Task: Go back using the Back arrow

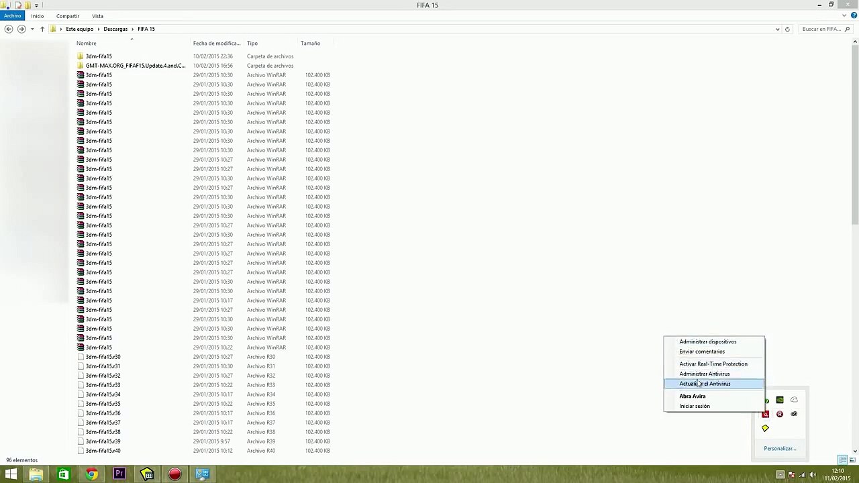Action: (x=8, y=29)
